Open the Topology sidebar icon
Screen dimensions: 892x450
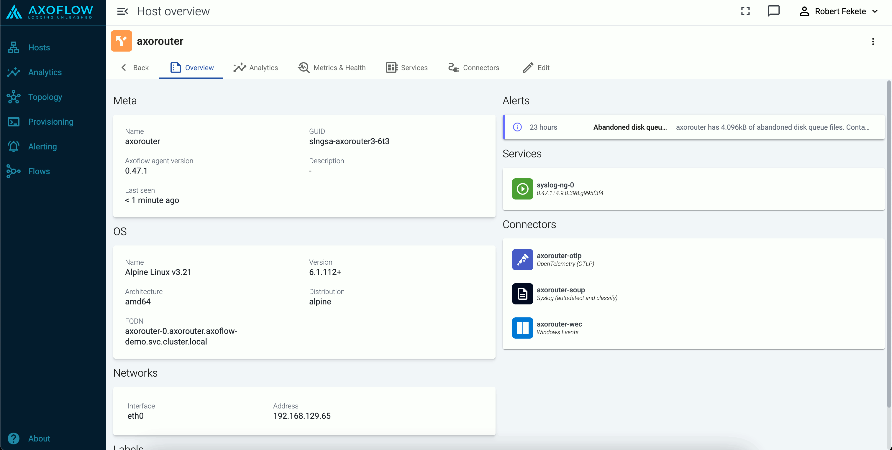(14, 97)
